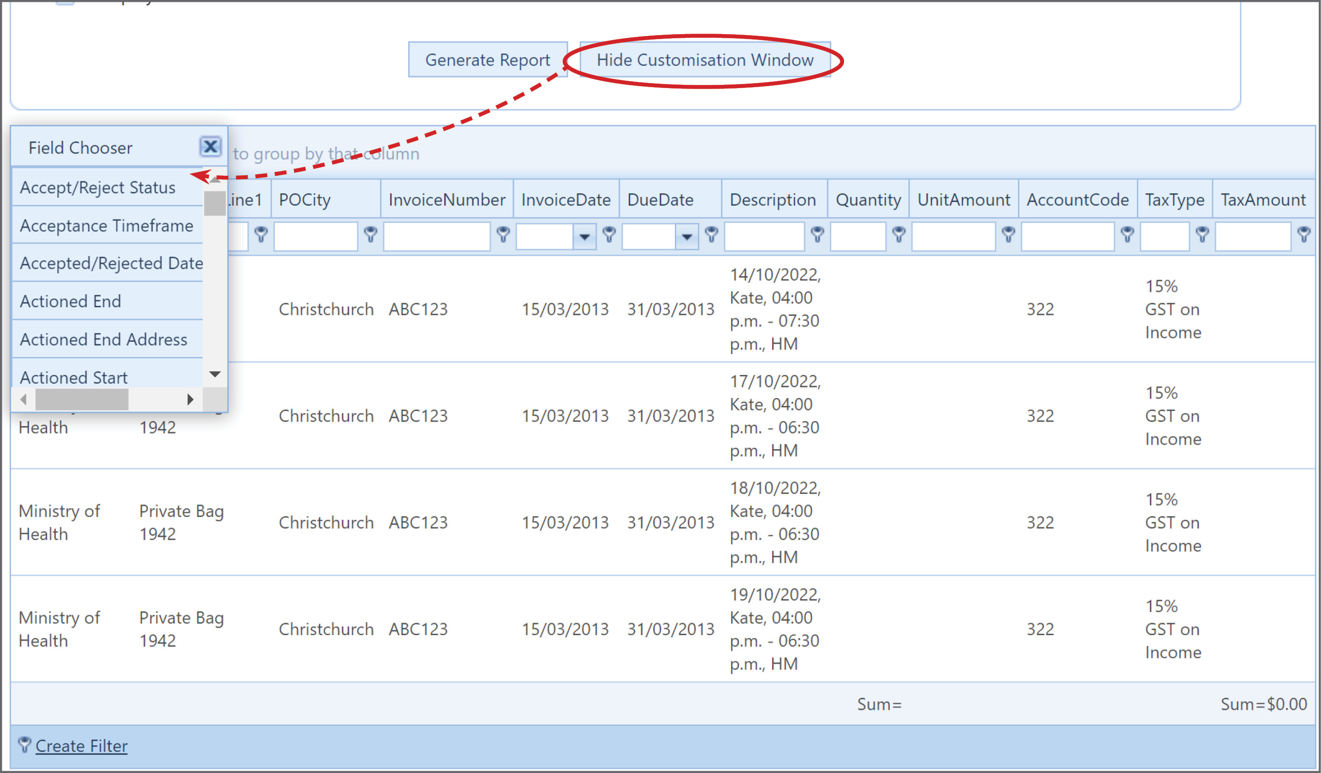Click the Quantity filter text box
The image size is (1321, 773).
tap(858, 236)
